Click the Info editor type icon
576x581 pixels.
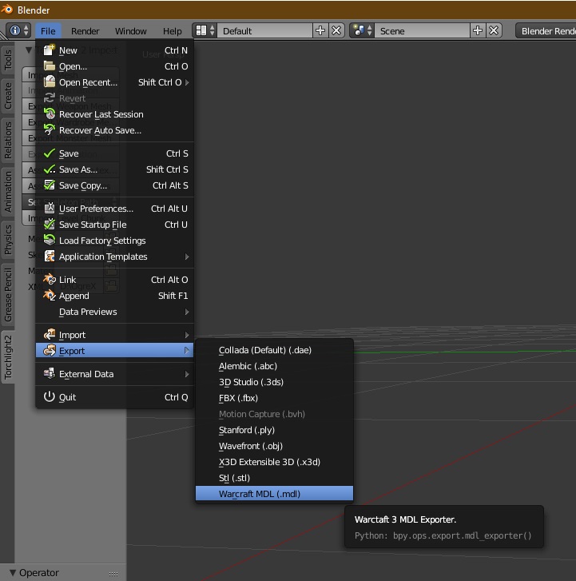coord(18,30)
